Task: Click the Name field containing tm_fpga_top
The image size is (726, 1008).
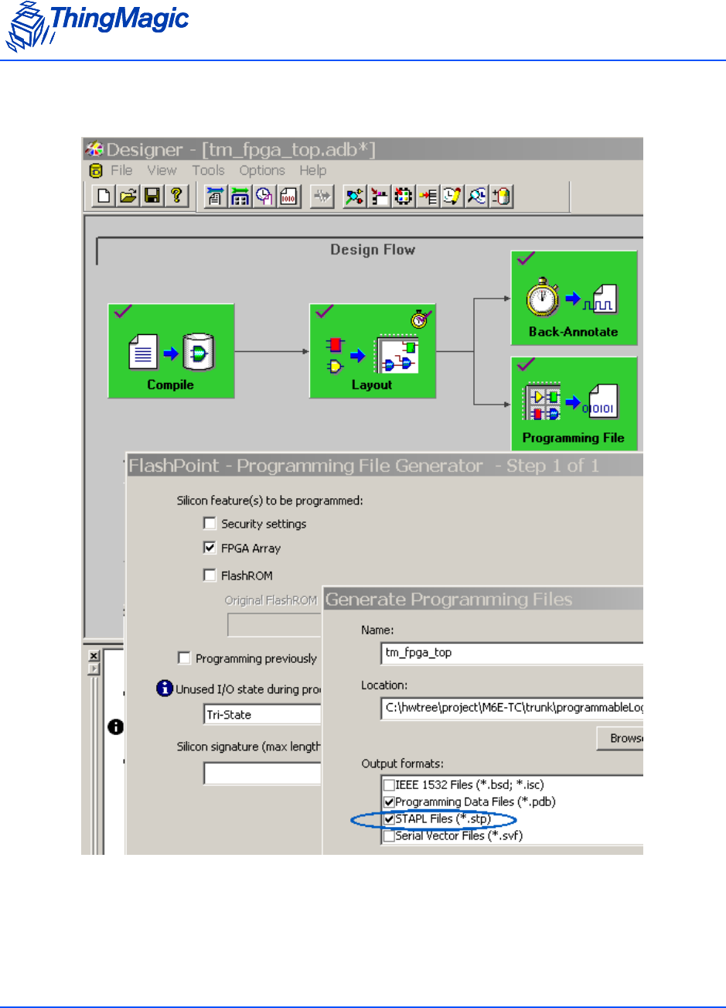Action: (x=512, y=652)
